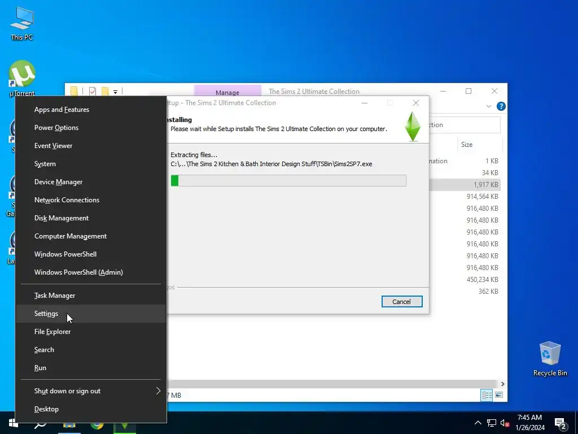Open the This PC desktop icon
This screenshot has height=434, width=578.
click(22, 24)
